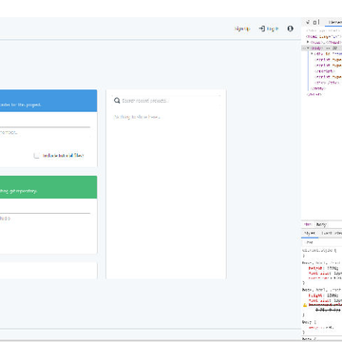Collapse the div child node under body

click(312, 54)
